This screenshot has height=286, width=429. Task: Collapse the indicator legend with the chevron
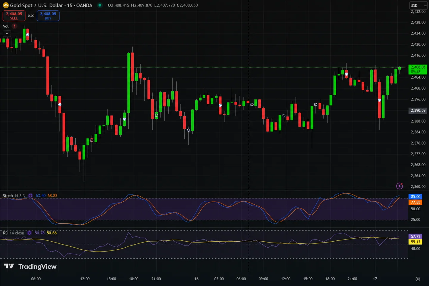point(7,34)
